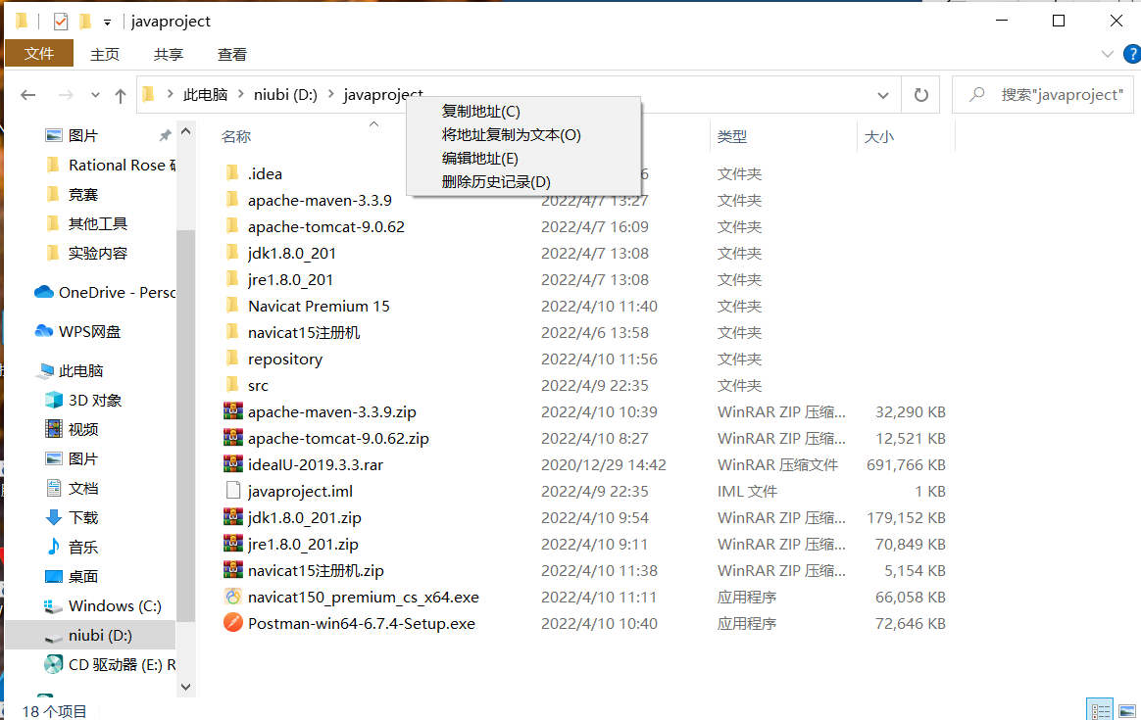Open the 共享 ribbon tab

coord(168,55)
